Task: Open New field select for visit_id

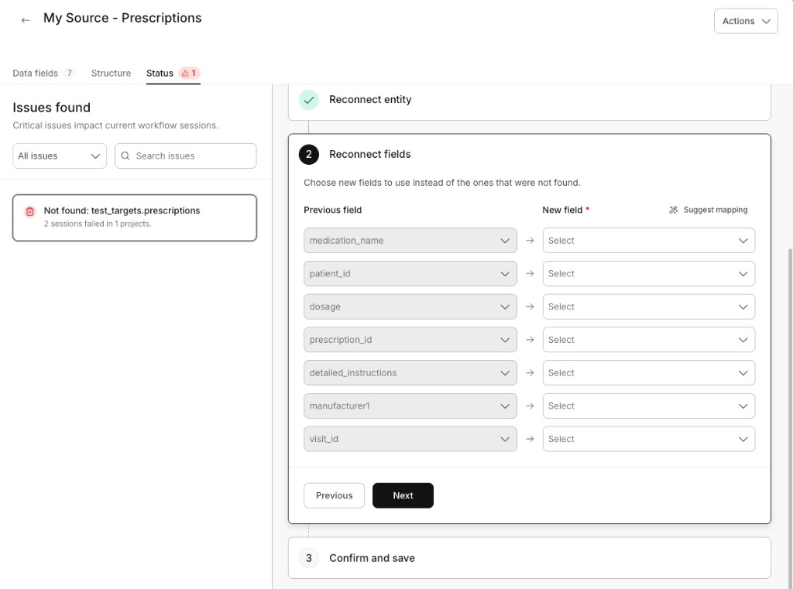Action: point(648,440)
